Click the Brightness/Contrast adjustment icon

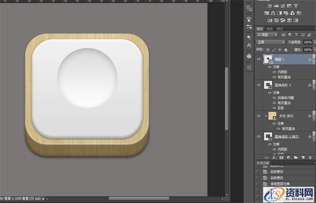[x=270, y=6]
